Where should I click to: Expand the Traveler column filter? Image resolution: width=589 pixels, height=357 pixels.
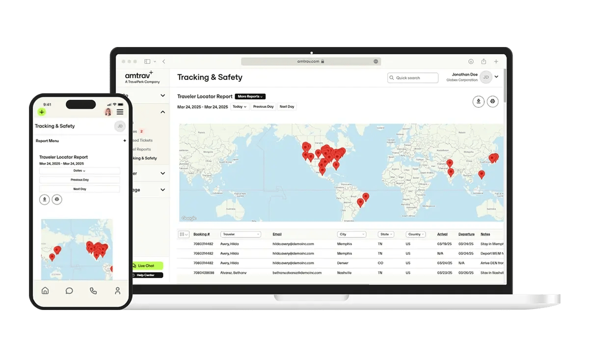241,234
